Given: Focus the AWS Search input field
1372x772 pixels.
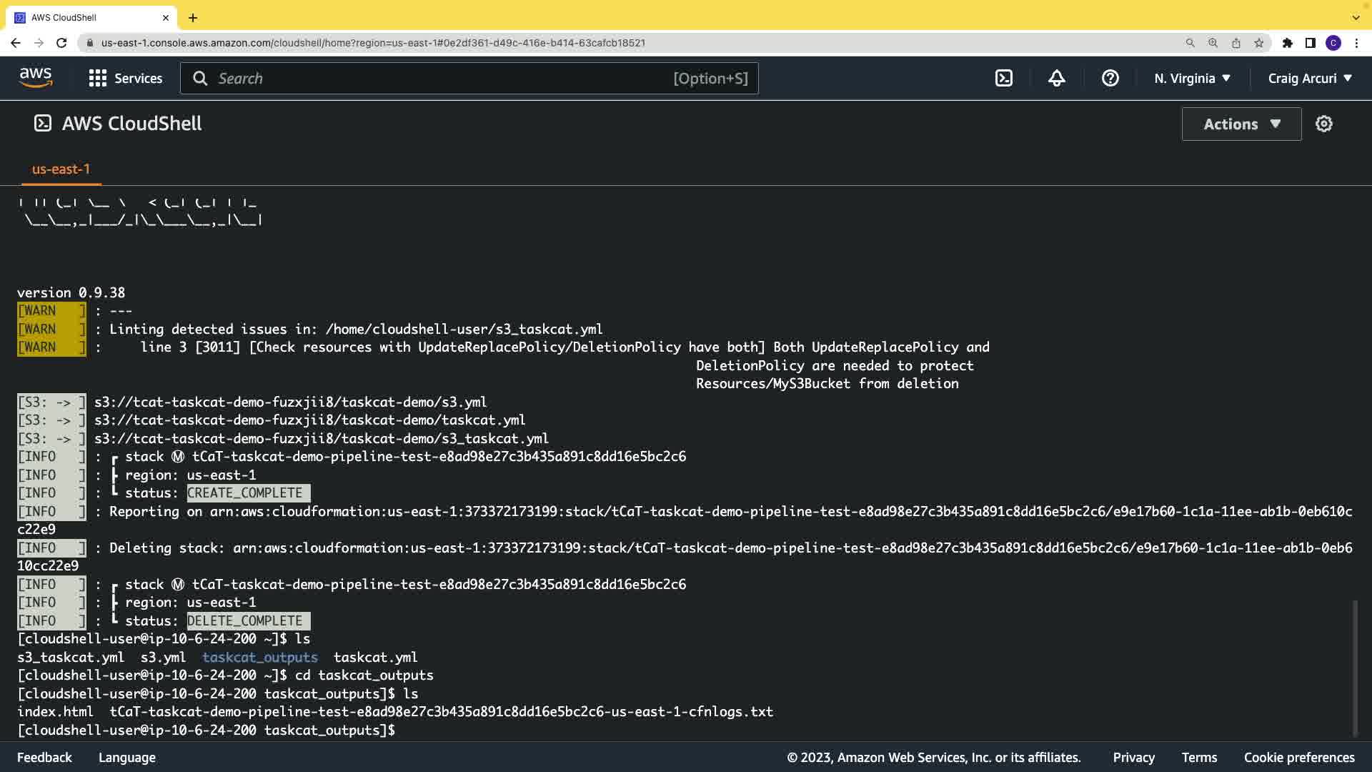Looking at the screenshot, I should (x=443, y=78).
